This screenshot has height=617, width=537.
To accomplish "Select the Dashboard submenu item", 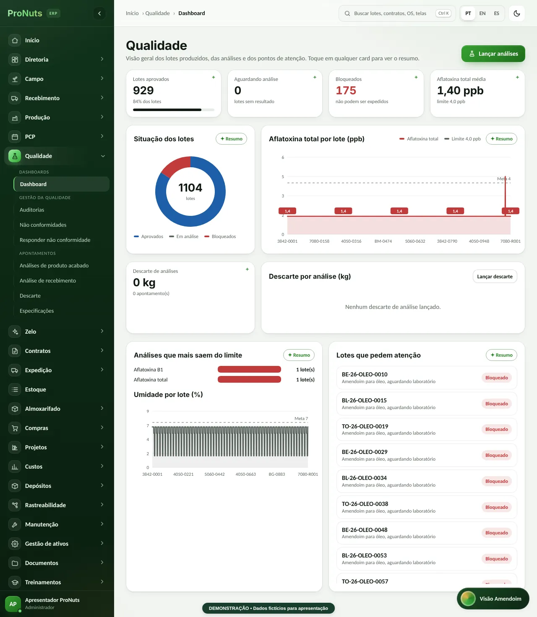I will [x=61, y=184].
